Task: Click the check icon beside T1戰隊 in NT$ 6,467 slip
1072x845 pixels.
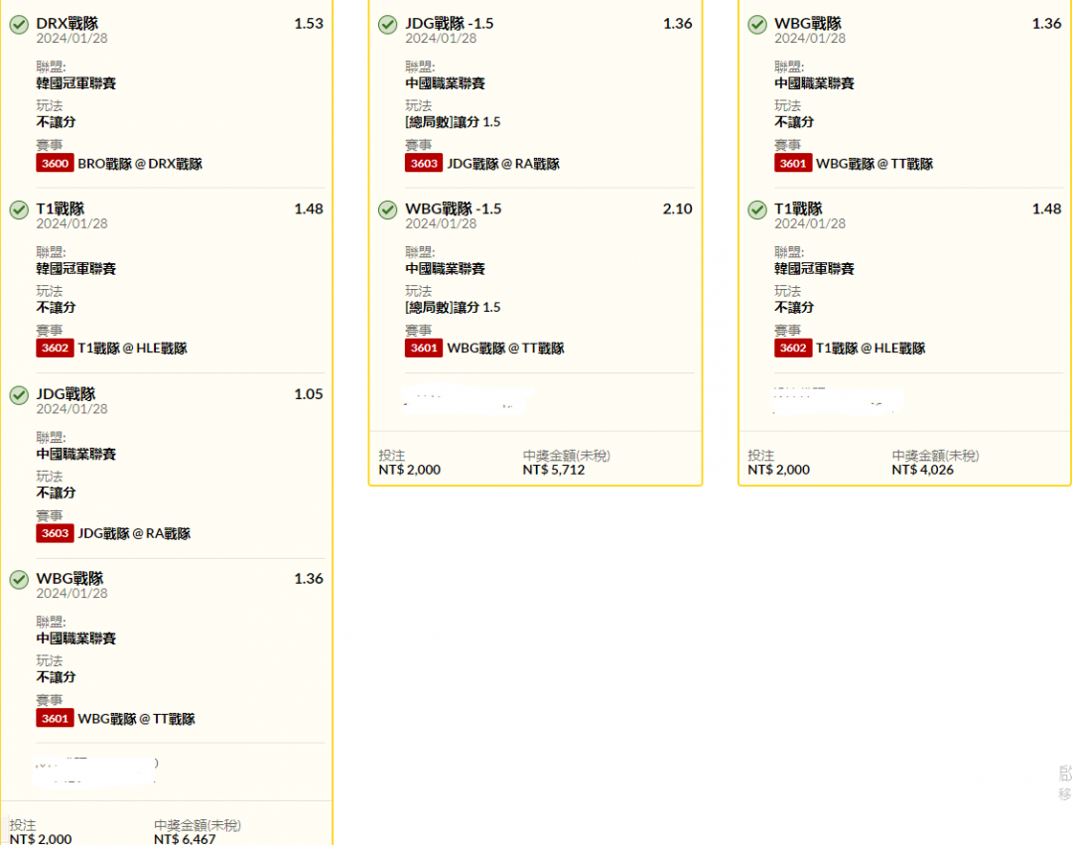Action: click(x=19, y=211)
